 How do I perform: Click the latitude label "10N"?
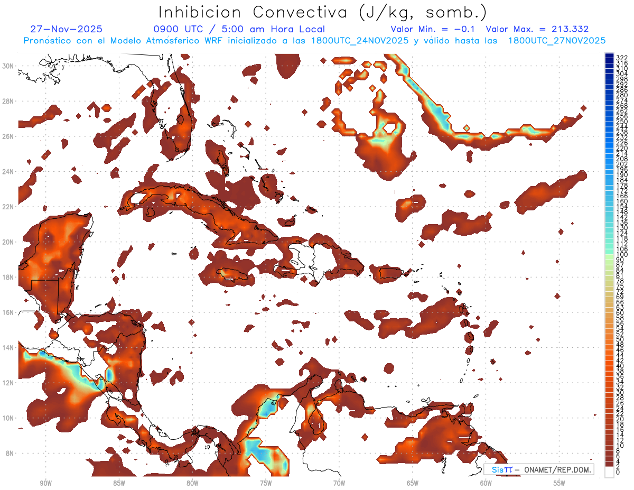(x=8, y=418)
